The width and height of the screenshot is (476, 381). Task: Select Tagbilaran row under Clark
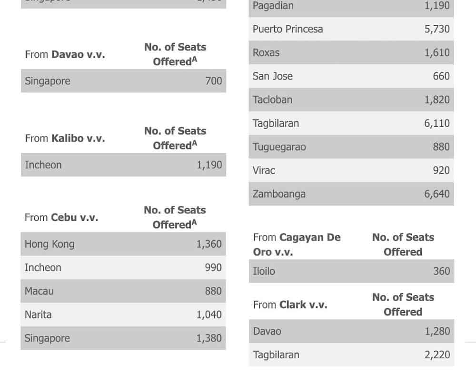[351, 354]
